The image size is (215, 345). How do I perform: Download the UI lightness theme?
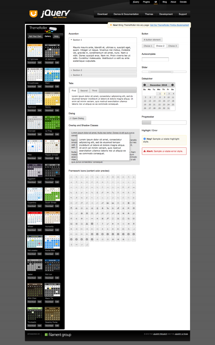click(32, 63)
